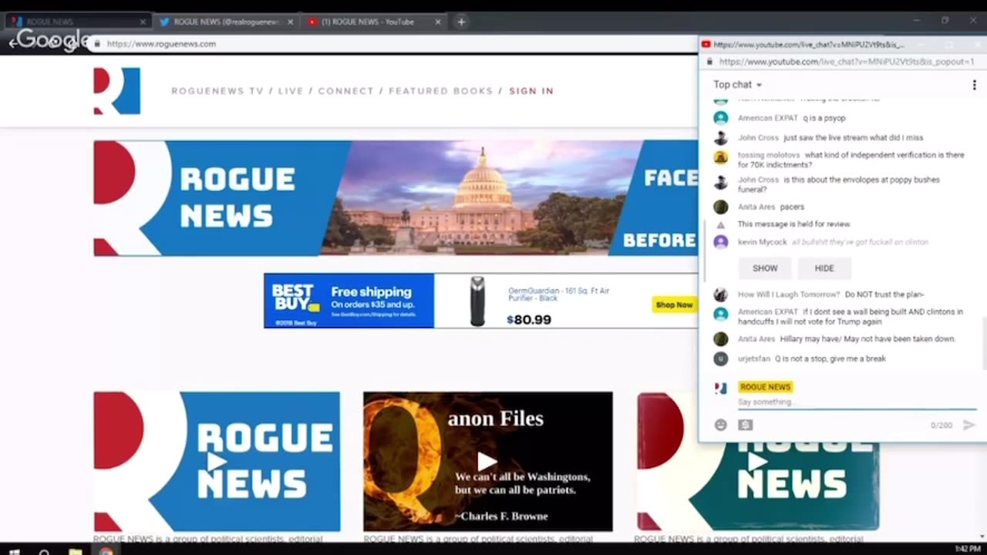Click American EXPAT's avatar beside 'q is a psyop'
The width and height of the screenshot is (987, 555).
click(x=720, y=118)
